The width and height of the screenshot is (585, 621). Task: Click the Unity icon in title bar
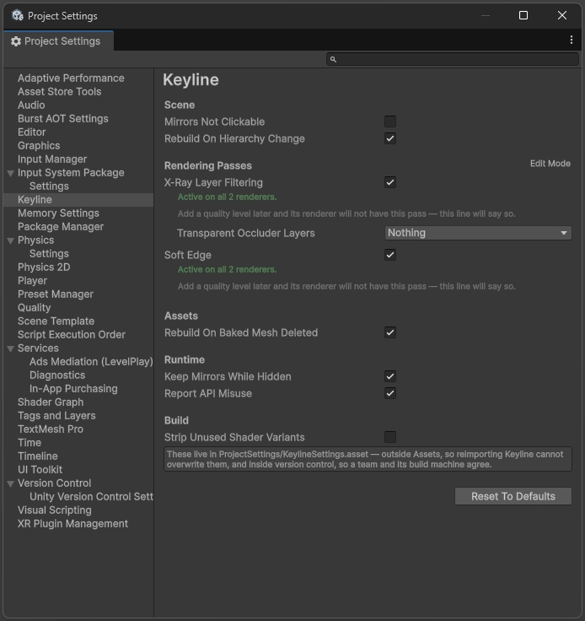click(x=17, y=15)
